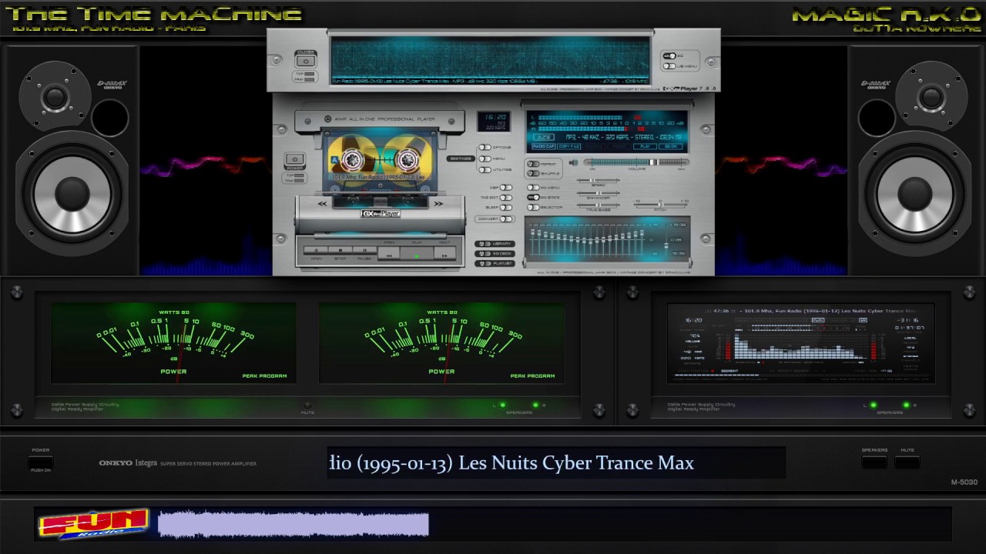The width and height of the screenshot is (986, 554).
Task: Click the waveform progress bar beside Fun logo
Action: 293,525
